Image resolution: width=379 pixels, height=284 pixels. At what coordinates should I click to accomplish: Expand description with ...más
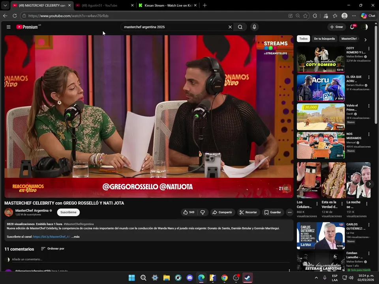tap(75, 237)
